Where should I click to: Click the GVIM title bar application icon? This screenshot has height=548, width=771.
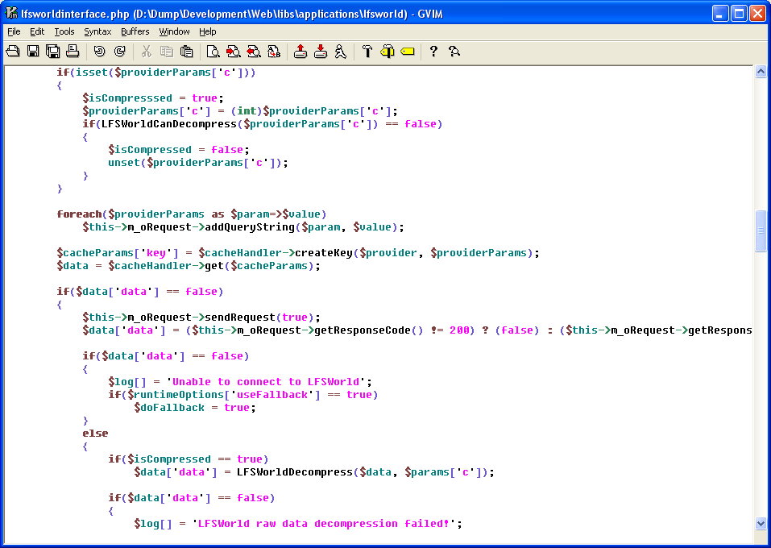pos(12,13)
